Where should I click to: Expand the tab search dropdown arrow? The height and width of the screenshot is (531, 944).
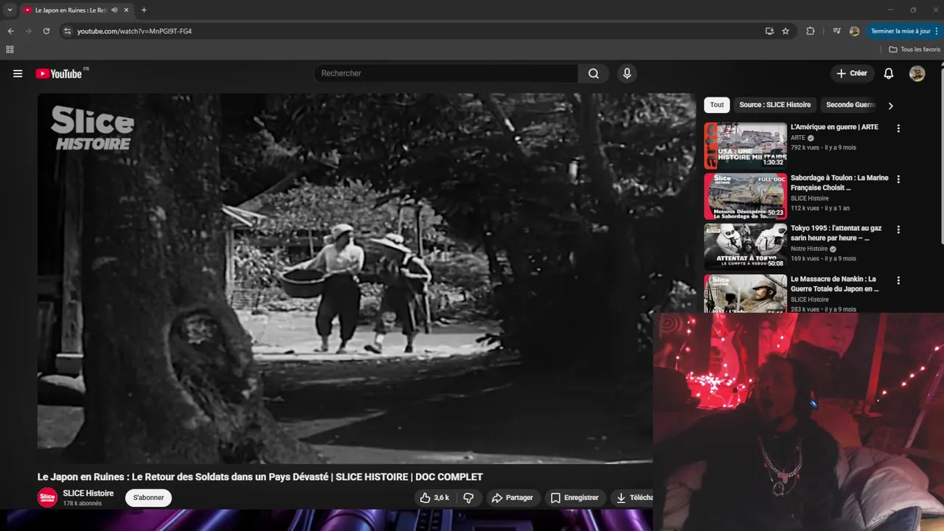pyautogui.click(x=10, y=10)
